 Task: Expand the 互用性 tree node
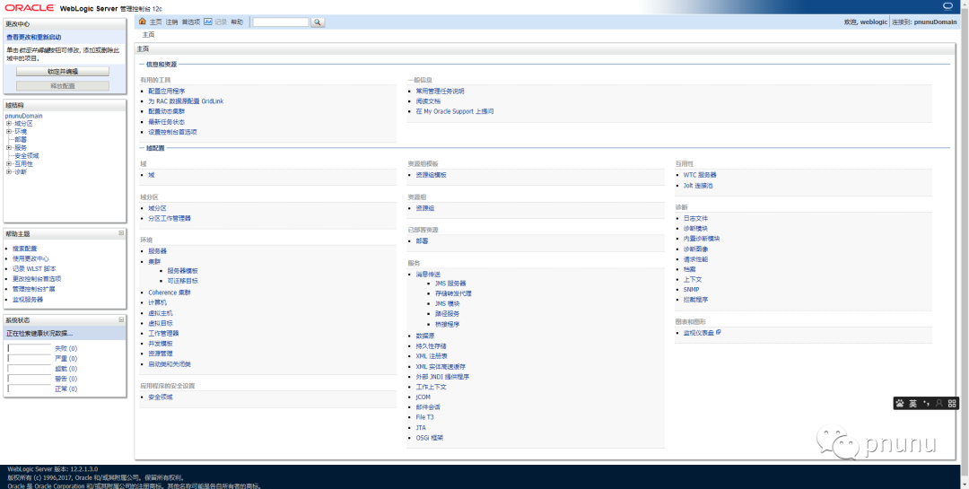coord(9,164)
